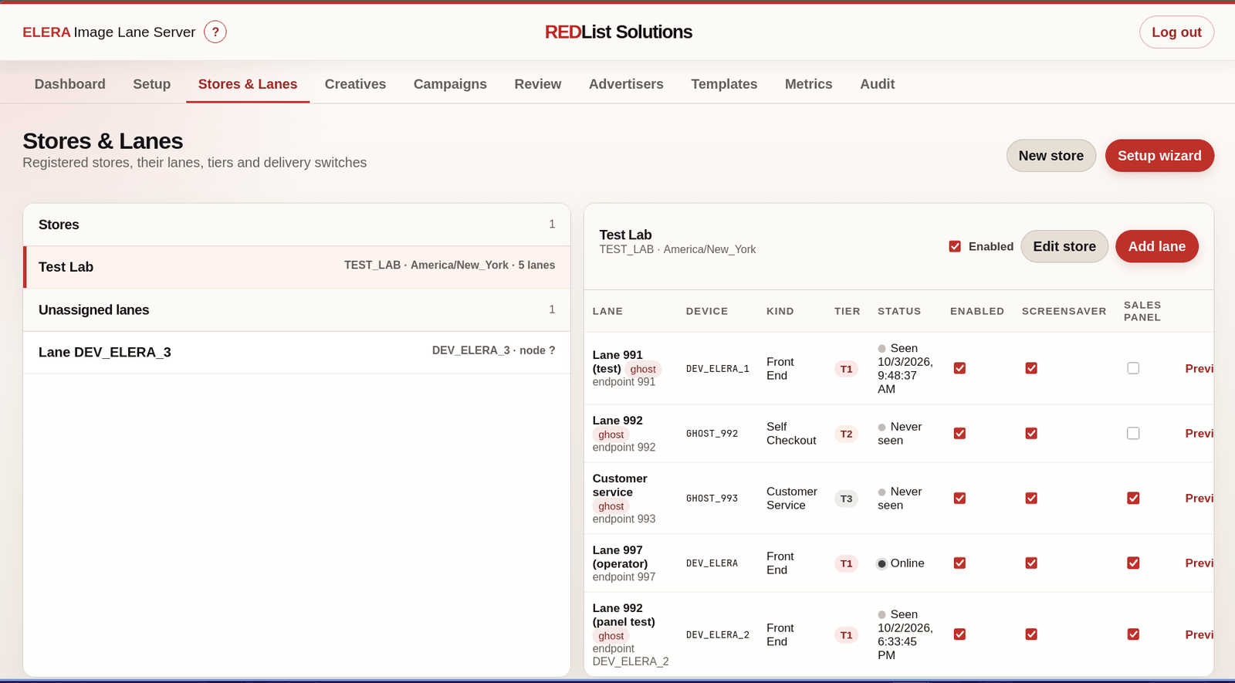Switch to the Creatives tab
Screen dimensions: 1235x683
[355, 84]
